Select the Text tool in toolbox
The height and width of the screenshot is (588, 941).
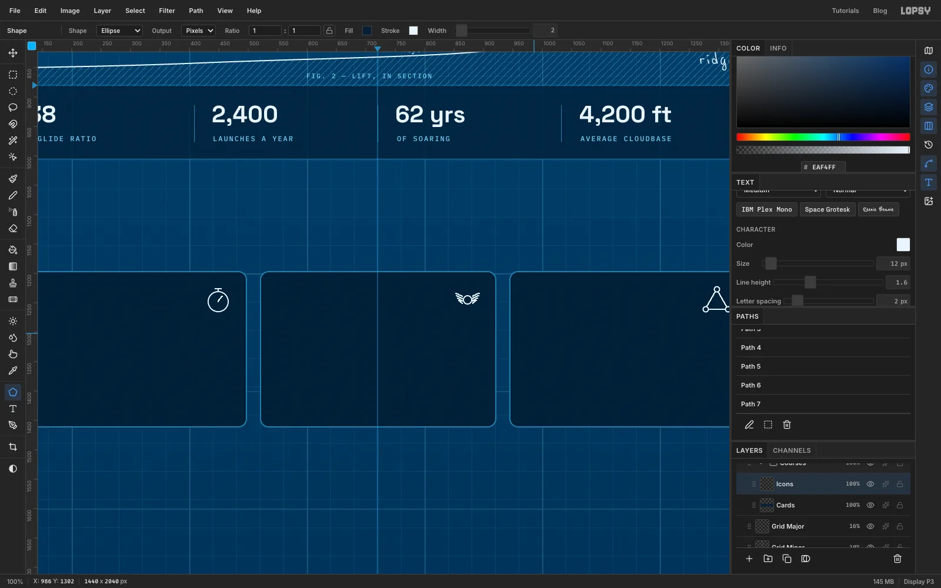tap(13, 409)
